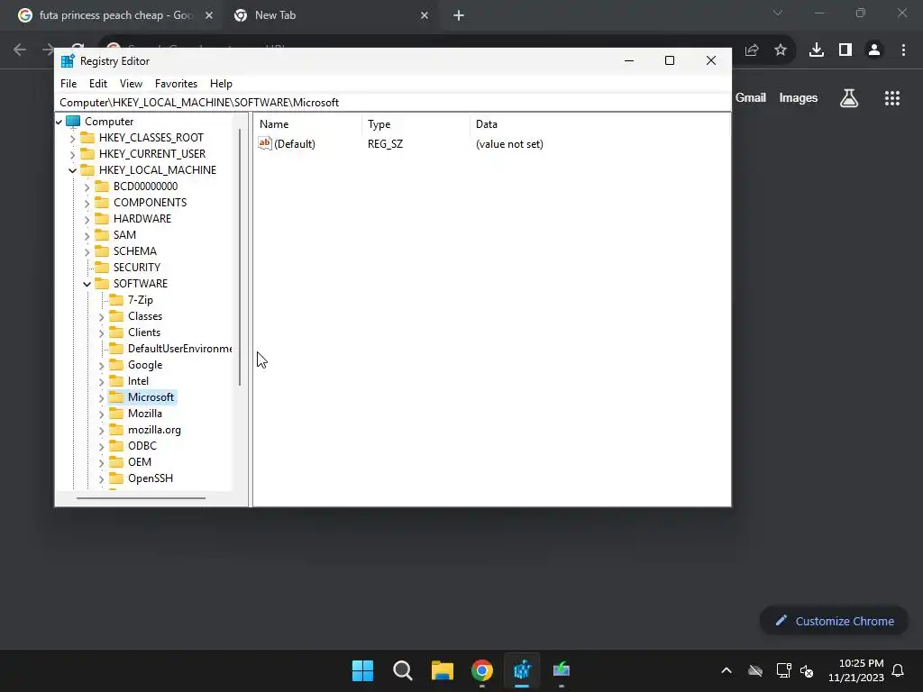Select the ODBC key folder icon

[x=116, y=446]
